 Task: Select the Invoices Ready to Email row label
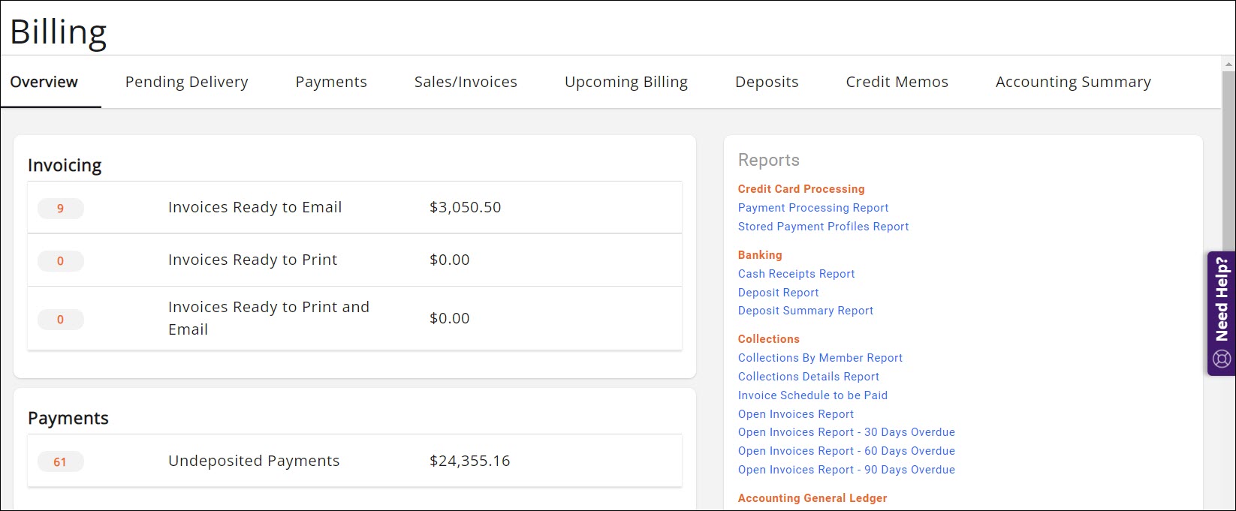pyautogui.click(x=255, y=207)
